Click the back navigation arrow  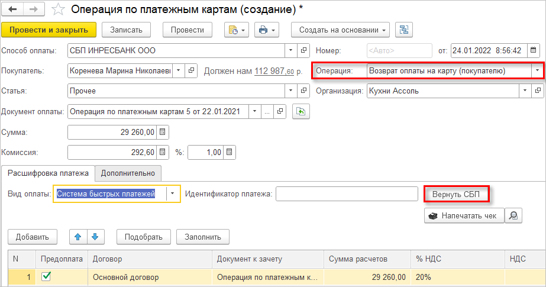[x=13, y=9]
